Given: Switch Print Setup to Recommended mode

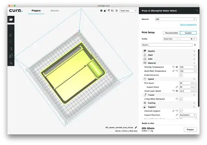Looking at the screenshot, I should (171, 33).
